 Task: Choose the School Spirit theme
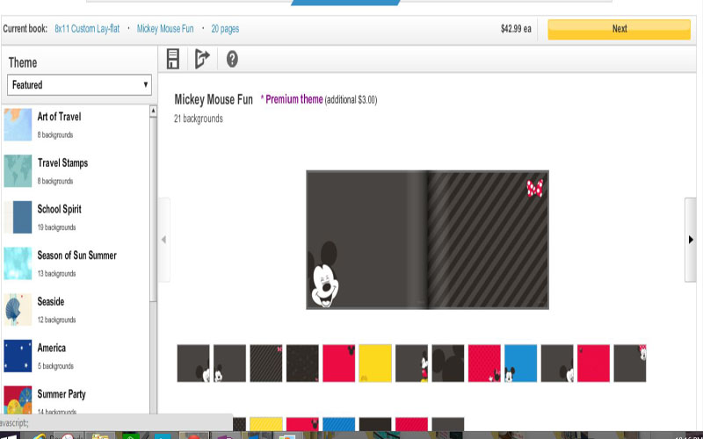click(76, 217)
